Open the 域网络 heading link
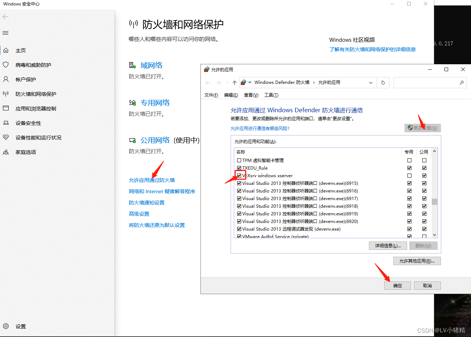 coord(151,65)
